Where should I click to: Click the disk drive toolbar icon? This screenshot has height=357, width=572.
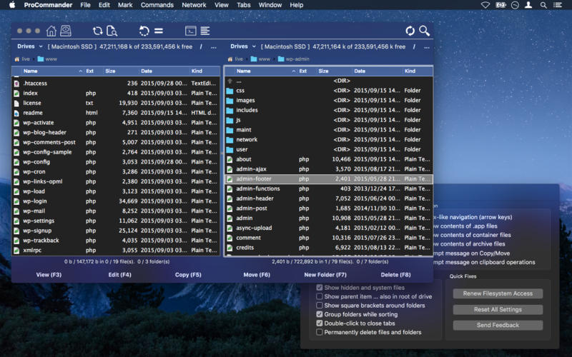66,31
